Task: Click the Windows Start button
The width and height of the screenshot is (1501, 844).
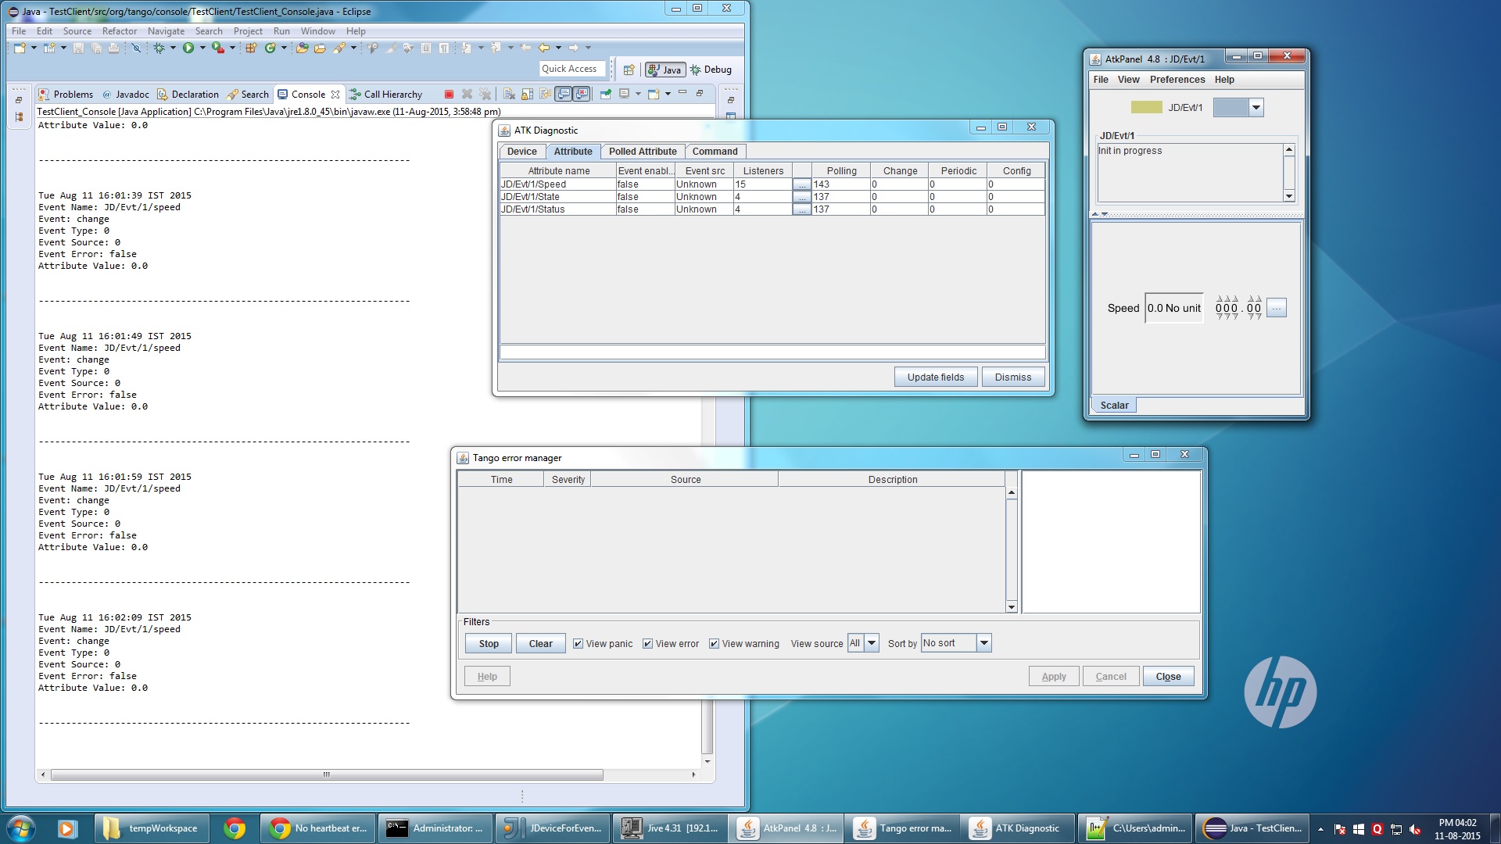Action: pos(21,828)
